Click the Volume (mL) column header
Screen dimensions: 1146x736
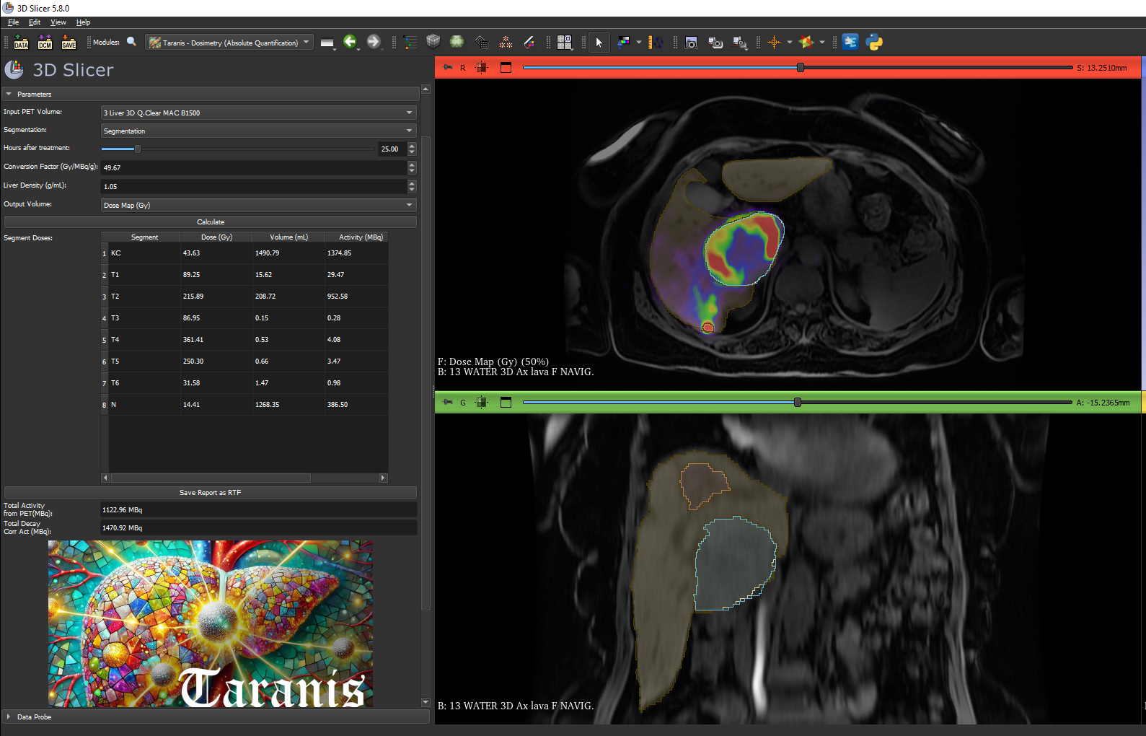288,237
